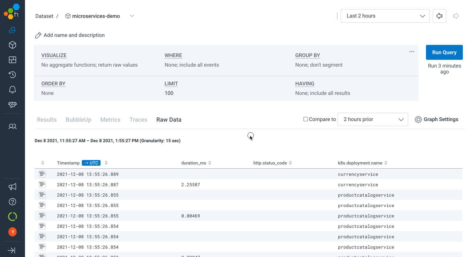Open the Last 2 hours time dropdown
Image resolution: width=470 pixels, height=257 pixels.
[x=385, y=16]
